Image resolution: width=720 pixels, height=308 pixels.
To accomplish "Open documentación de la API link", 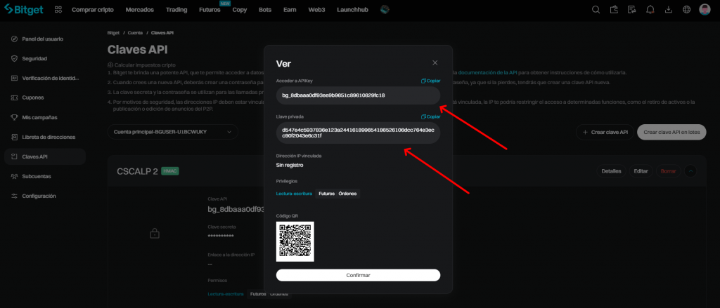I will pyautogui.click(x=488, y=73).
